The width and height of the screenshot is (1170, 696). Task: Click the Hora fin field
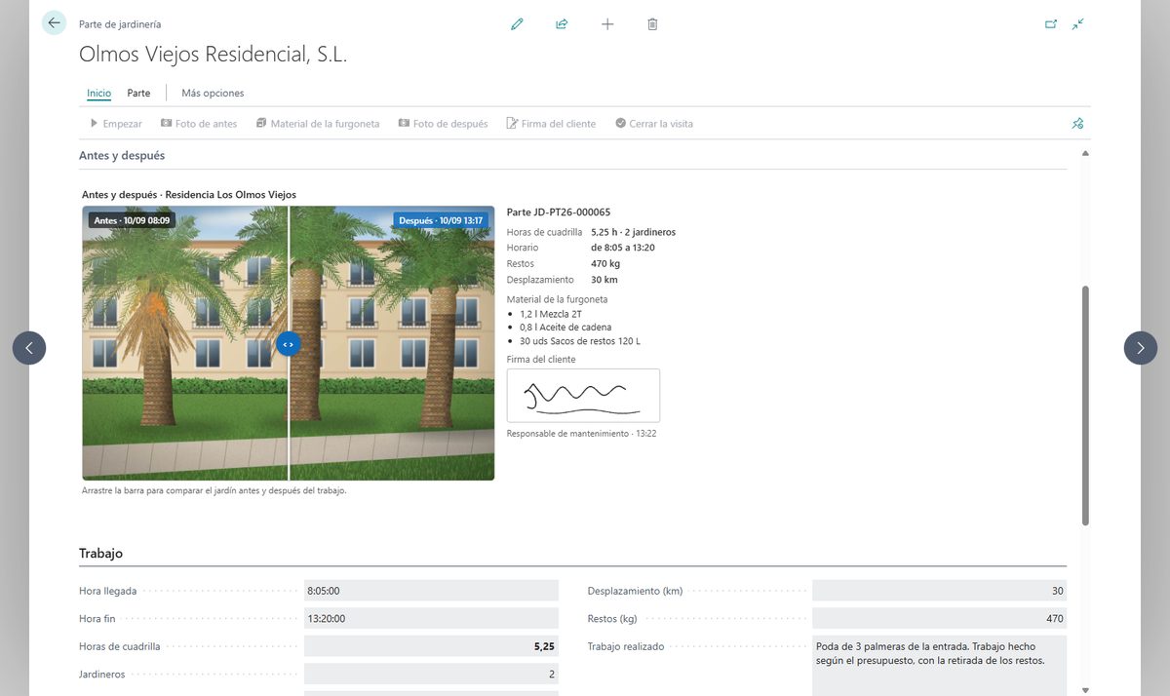click(x=431, y=618)
